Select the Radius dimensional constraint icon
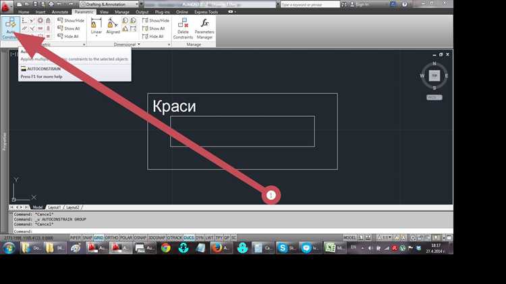Screen dimensions: 506x284 [125, 21]
